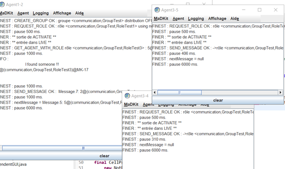The height and width of the screenshot is (169, 285).
Task: Click the '@MK-17' address line in Agent1-2
Action: click(44, 70)
